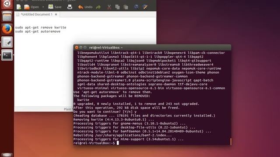Click 'Rebuilding /usr/share/applications/bamf-2.index' line

tap(122, 135)
